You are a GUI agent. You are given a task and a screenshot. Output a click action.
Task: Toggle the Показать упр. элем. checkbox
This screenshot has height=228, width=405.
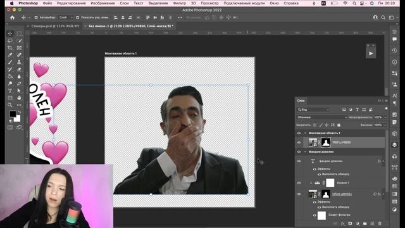[x=77, y=18]
